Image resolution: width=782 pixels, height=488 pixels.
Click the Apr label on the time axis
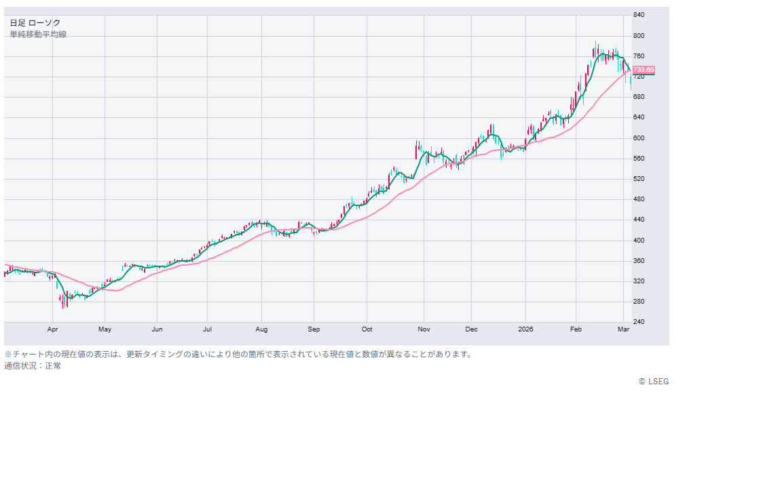53,329
